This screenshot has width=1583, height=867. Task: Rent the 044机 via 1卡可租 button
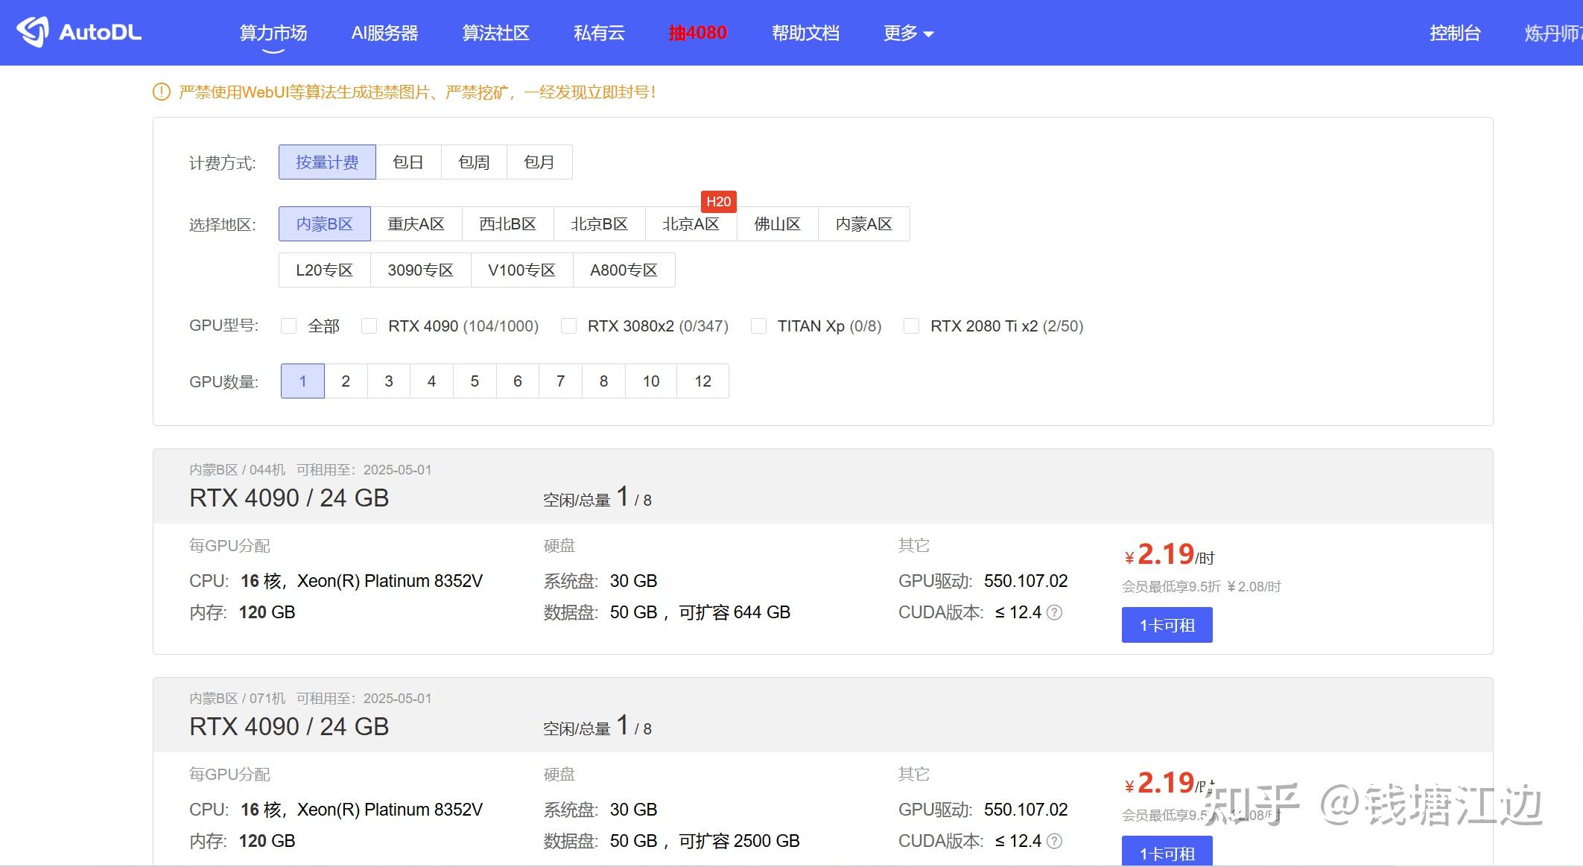click(x=1167, y=625)
